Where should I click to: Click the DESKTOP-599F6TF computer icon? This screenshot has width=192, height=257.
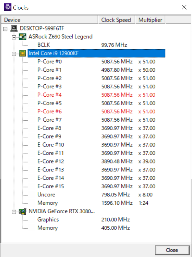(x=14, y=28)
